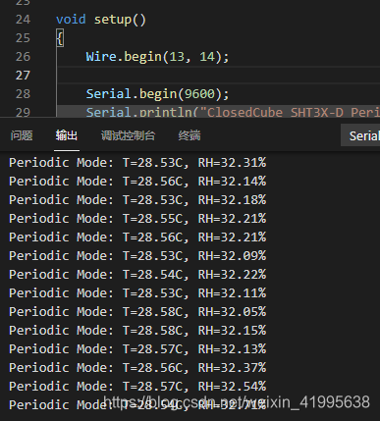Click output line 'T=28.57C, RH=32.54%'
This screenshot has height=421, width=380.
[x=137, y=387]
